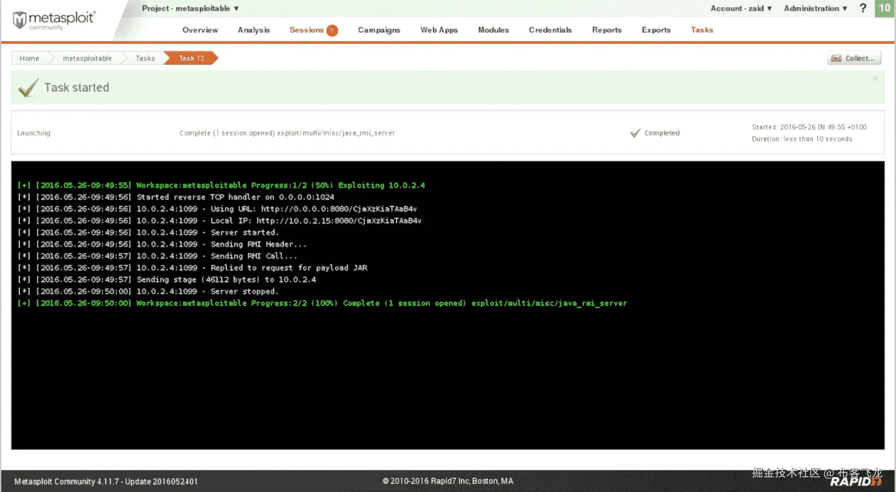Click the Metasploit Community logo
This screenshot has height=492, width=896.
click(54, 21)
